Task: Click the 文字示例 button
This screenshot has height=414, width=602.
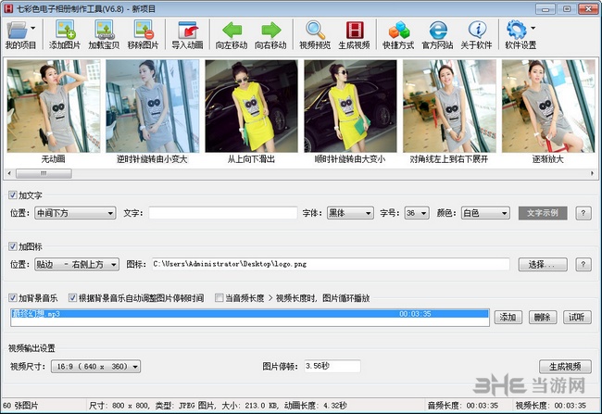Action: point(543,213)
